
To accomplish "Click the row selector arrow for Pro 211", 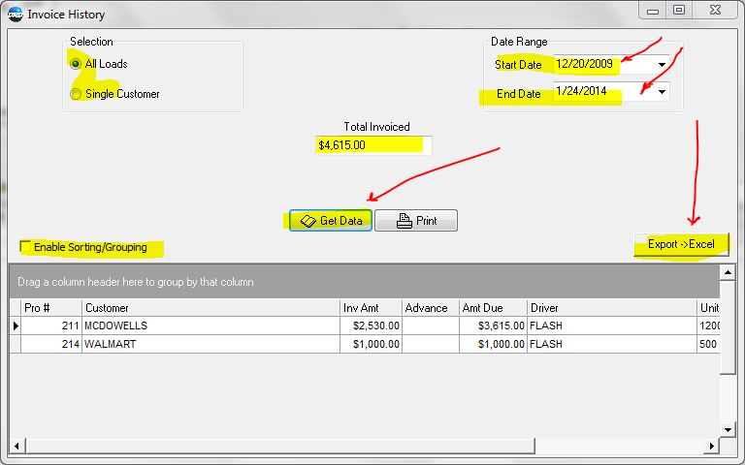I will (16, 326).
